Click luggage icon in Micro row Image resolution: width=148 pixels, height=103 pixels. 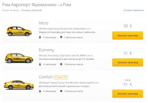click(x=61, y=37)
